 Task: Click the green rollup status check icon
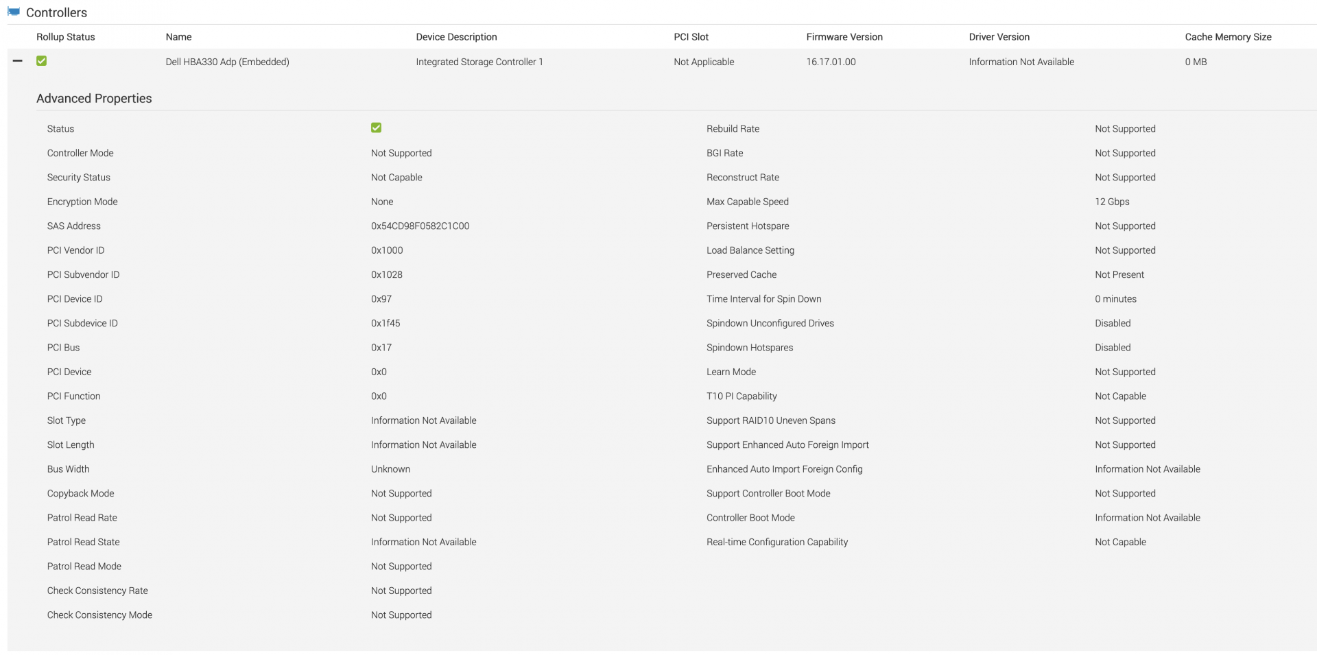42,61
